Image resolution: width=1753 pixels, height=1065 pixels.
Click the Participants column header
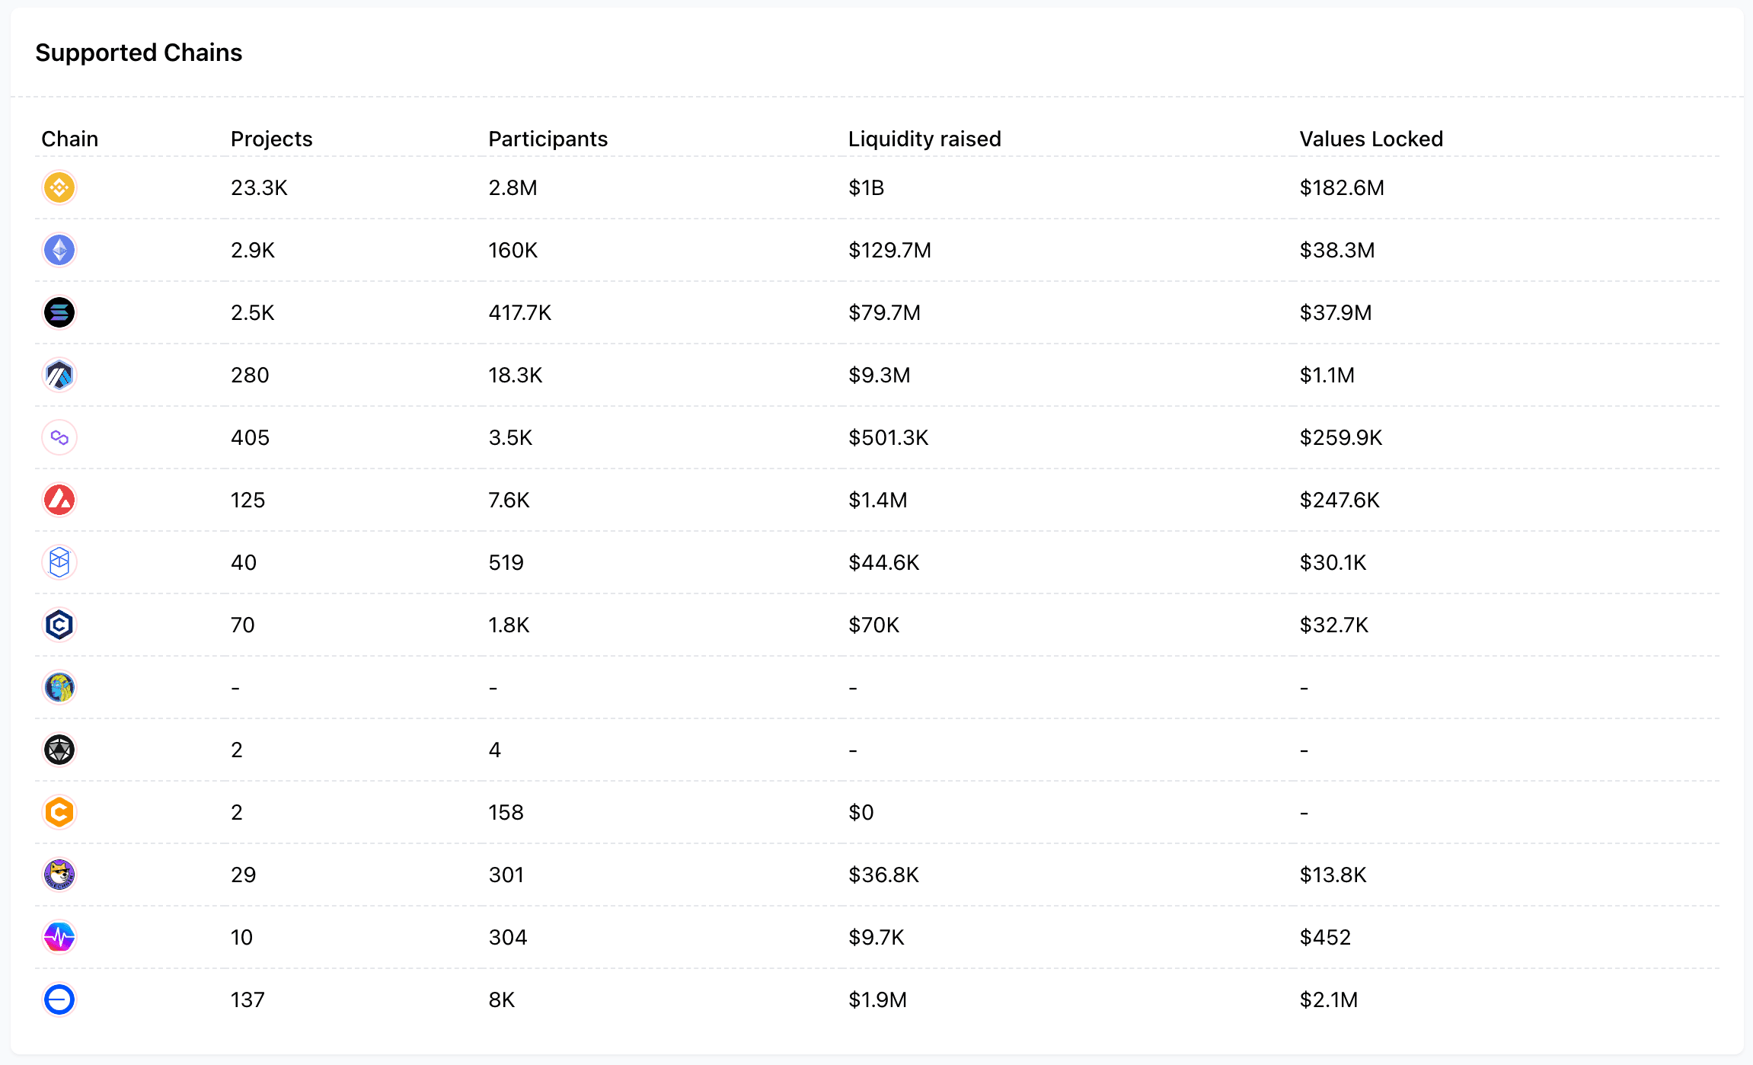548,139
